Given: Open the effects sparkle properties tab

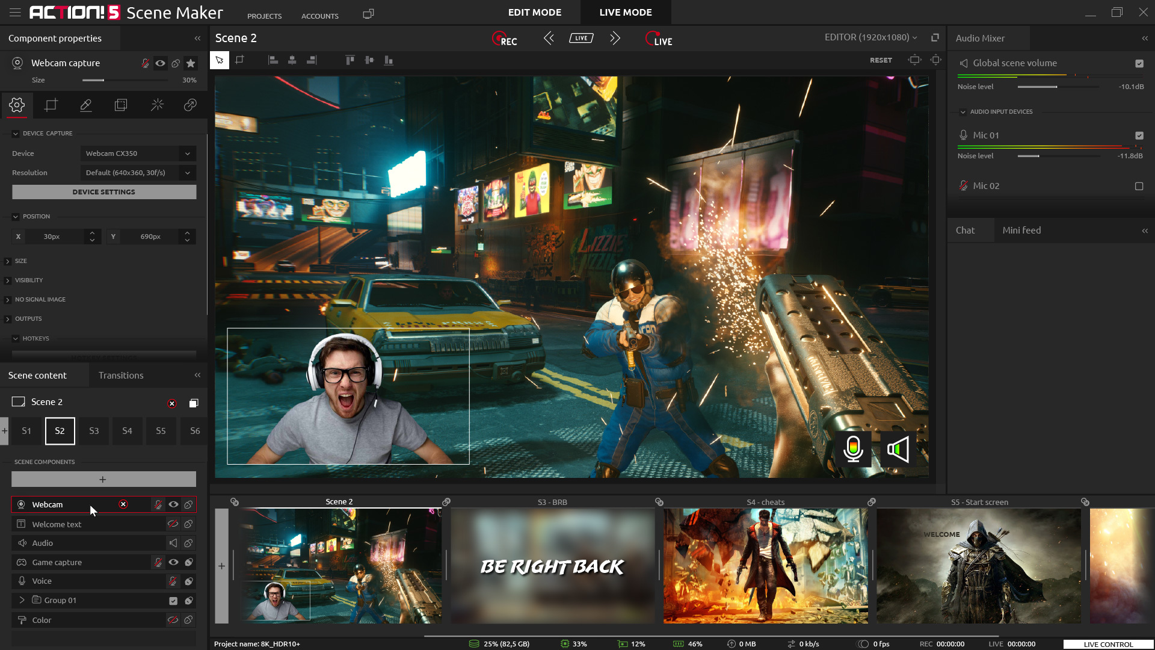Looking at the screenshot, I should 157,105.
